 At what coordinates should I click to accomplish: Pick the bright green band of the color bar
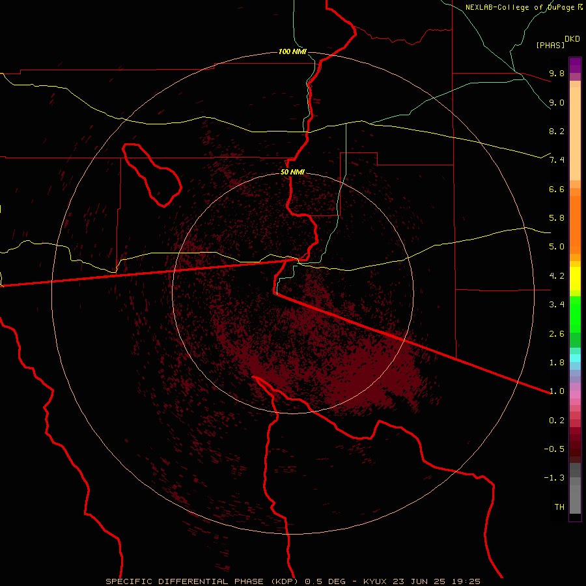point(575,314)
